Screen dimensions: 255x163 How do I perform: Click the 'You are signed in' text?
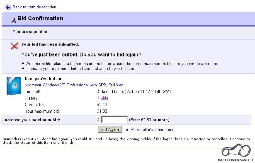pos(30,32)
